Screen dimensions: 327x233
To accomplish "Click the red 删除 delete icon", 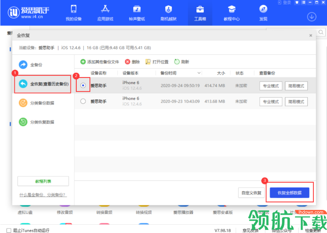I will click(x=128, y=62).
